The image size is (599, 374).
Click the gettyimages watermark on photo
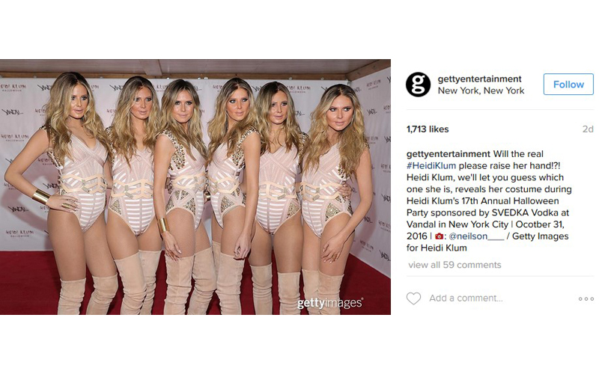point(330,304)
